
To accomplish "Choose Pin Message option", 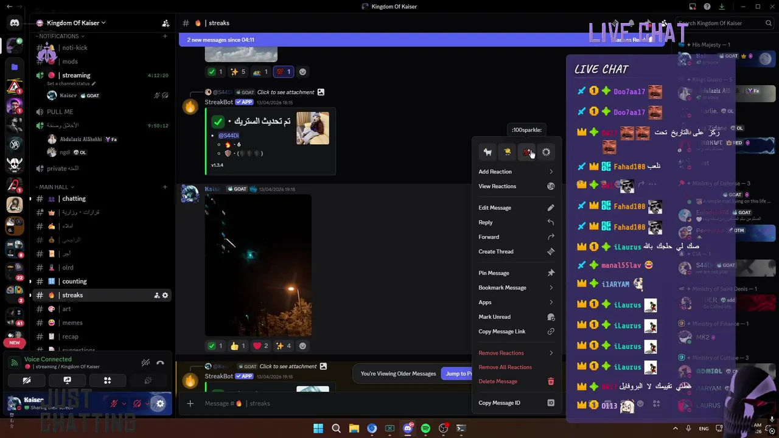I will [516, 273].
